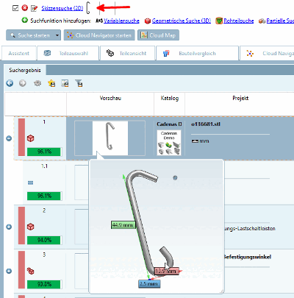This screenshot has height=298, width=294.
Task: Open the Bauteilvergleich tab
Action: click(x=197, y=53)
